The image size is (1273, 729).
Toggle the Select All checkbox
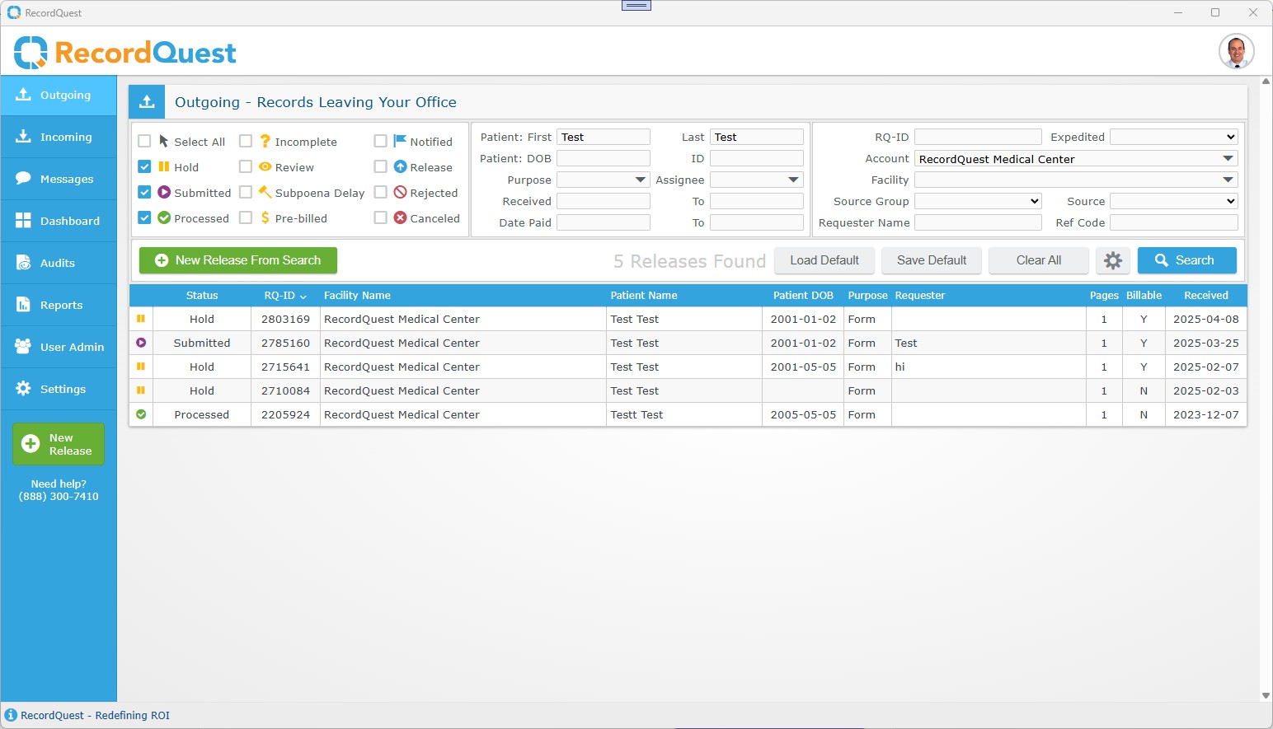144,141
